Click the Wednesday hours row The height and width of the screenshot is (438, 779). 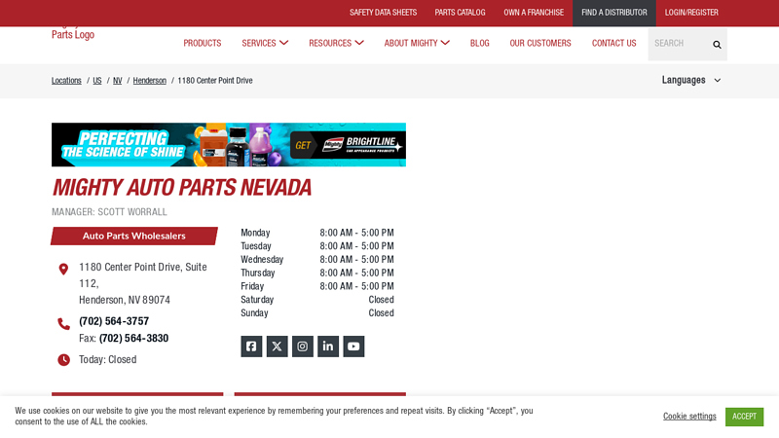317,259
